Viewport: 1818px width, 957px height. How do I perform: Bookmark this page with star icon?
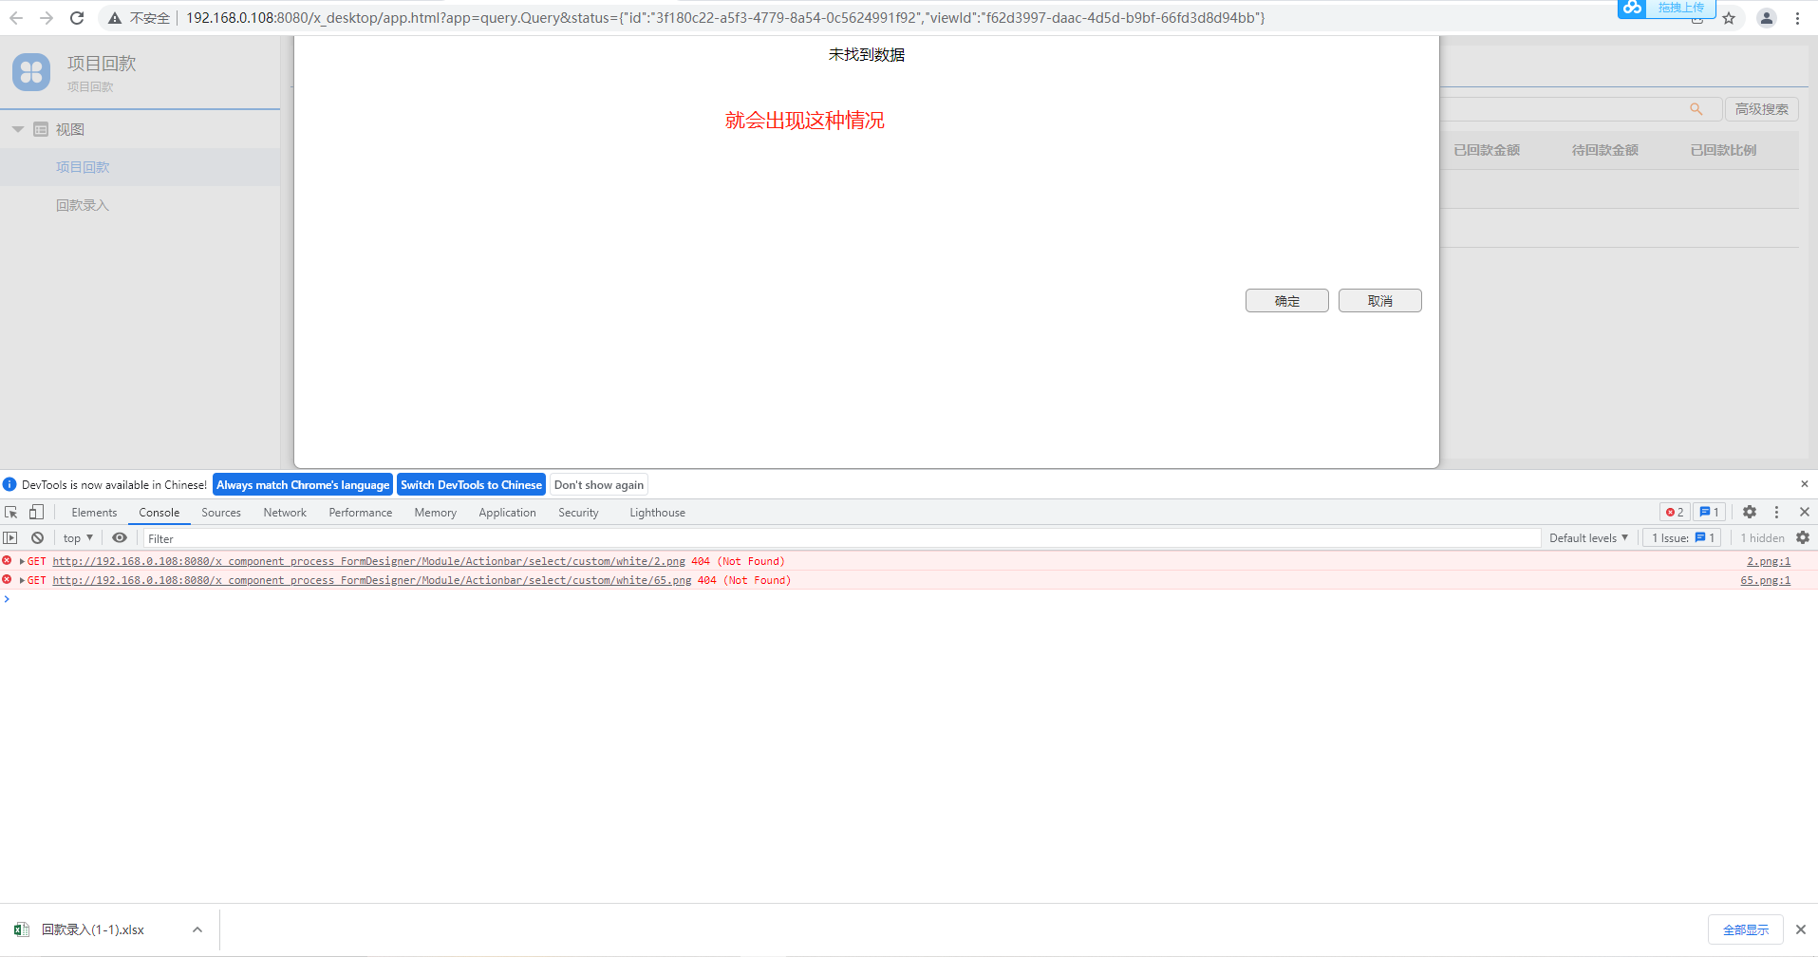(x=1729, y=18)
